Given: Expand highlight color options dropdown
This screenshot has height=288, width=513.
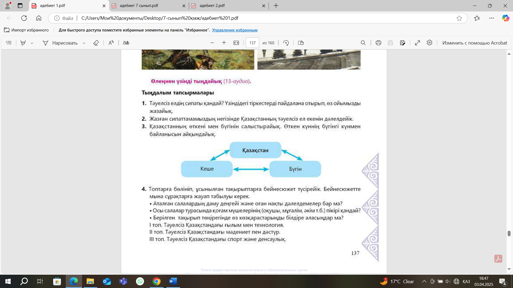Looking at the screenshot, I should (x=32, y=43).
